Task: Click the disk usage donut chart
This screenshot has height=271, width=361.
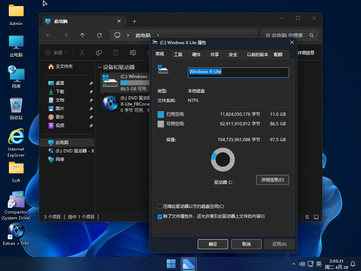Action: pos(223,159)
